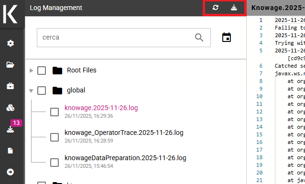Click the search magnifier icon
Screen dimensions: 305x184
[x=199, y=38]
